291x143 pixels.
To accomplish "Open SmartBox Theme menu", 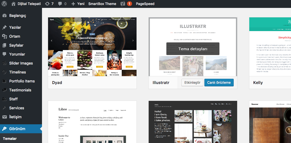I will coord(102,4).
